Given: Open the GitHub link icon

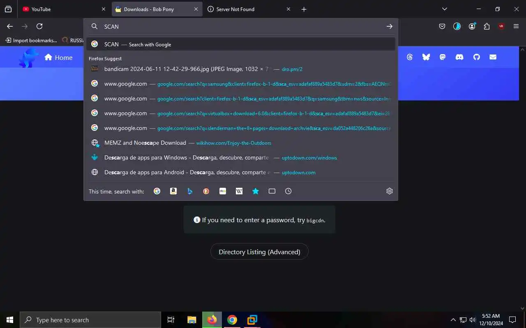Looking at the screenshot, I should pos(476,57).
